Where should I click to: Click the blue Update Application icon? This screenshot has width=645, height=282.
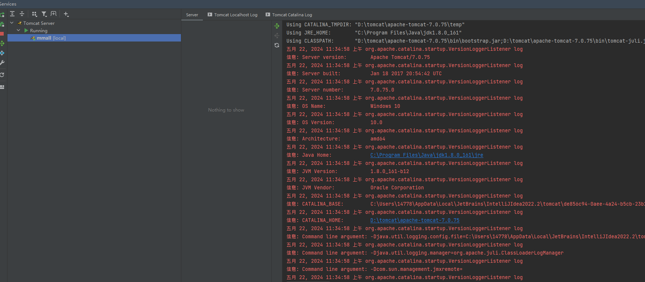pyautogui.click(x=2, y=53)
